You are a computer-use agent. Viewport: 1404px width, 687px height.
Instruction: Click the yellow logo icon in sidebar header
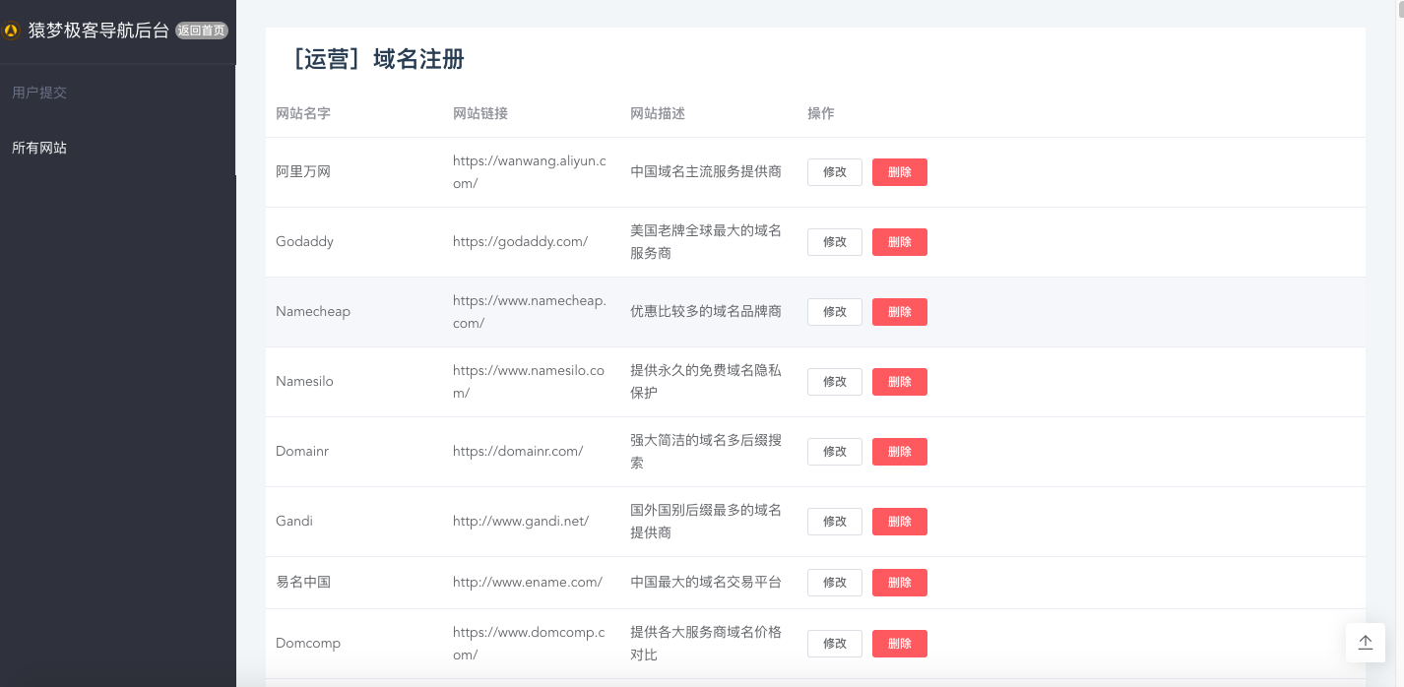click(x=12, y=31)
